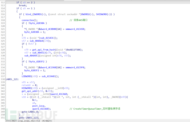Image resolution: width=190 pixels, height=122 pixels.
Task: Click qword_41CA60 on line 343
Action: click(59, 94)
